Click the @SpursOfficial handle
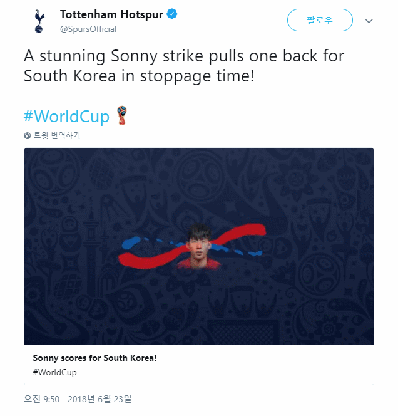This screenshot has width=398, height=416. pos(88,29)
